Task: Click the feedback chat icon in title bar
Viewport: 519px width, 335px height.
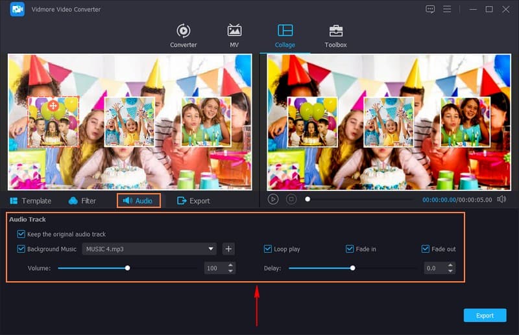Action: [430, 9]
